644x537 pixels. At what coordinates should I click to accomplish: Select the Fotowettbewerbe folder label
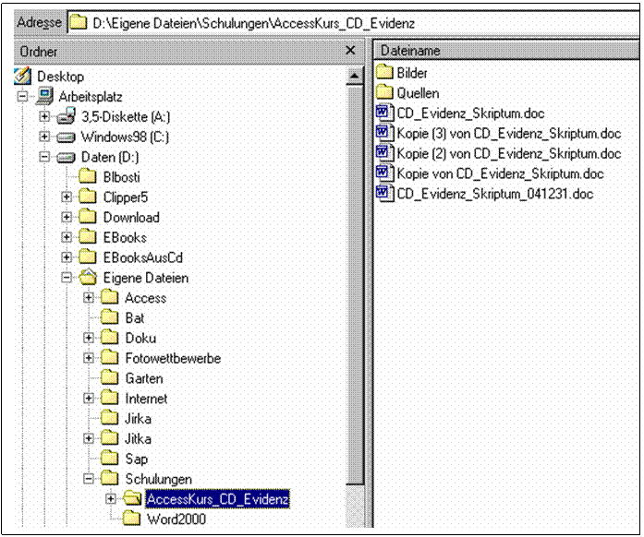pyautogui.click(x=173, y=358)
